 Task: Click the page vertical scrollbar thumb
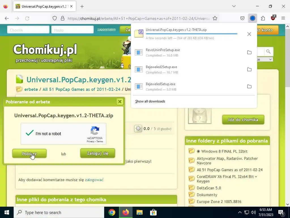click(x=287, y=57)
